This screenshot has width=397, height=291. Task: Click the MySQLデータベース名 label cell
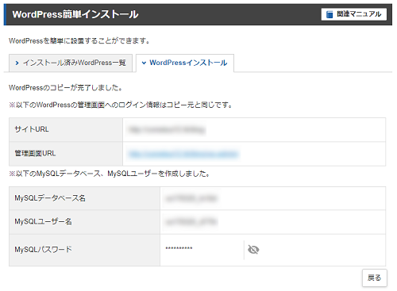[x=84, y=198]
